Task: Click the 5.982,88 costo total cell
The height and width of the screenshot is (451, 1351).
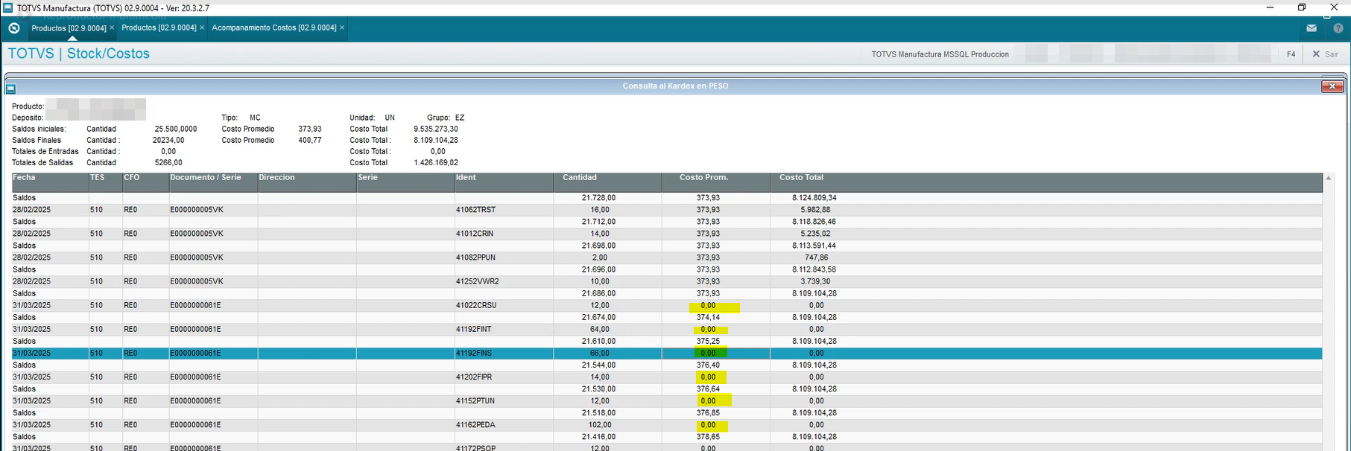Action: tap(815, 210)
